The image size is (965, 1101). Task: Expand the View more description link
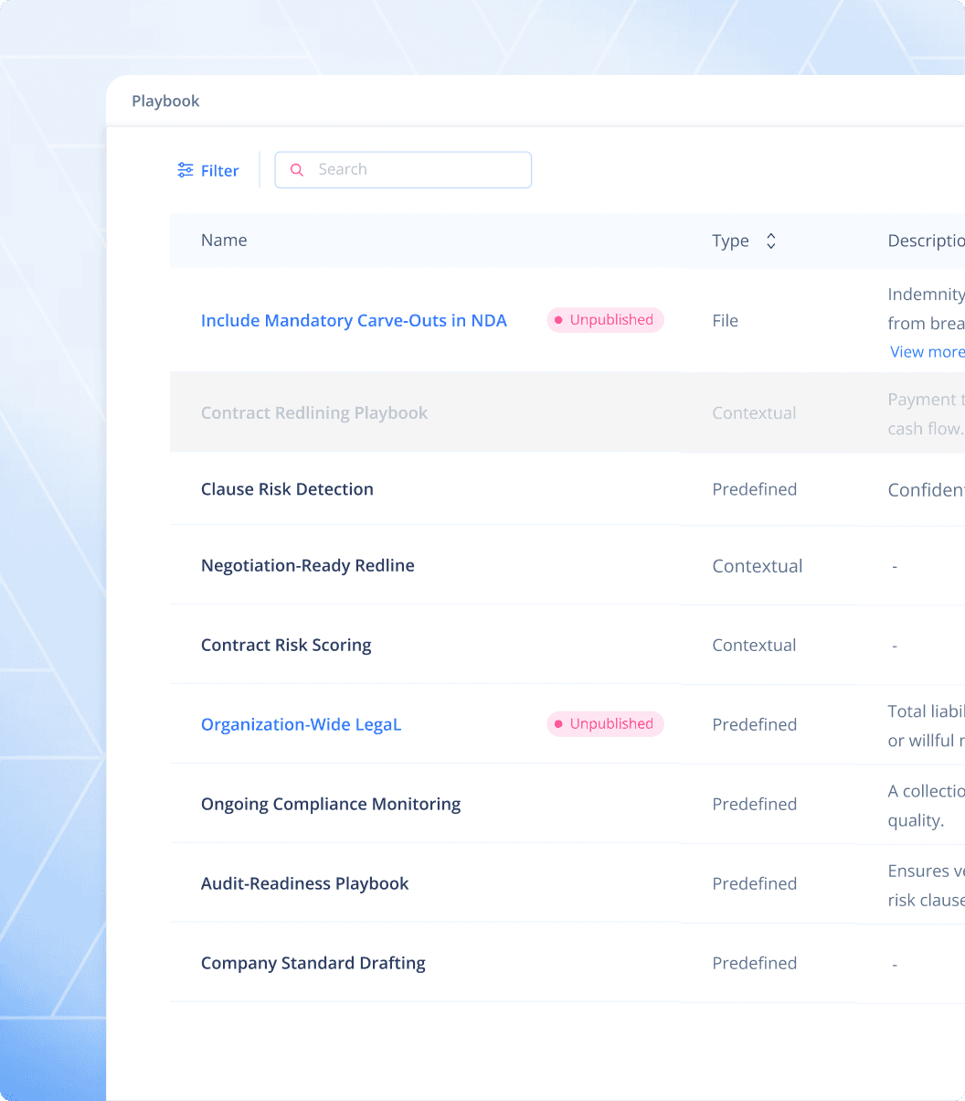tap(927, 352)
